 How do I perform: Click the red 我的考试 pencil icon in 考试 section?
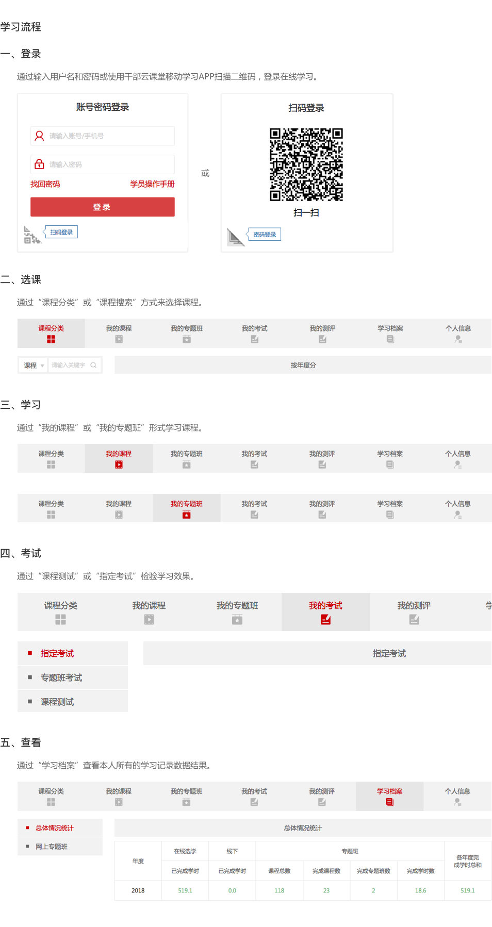pos(325,619)
